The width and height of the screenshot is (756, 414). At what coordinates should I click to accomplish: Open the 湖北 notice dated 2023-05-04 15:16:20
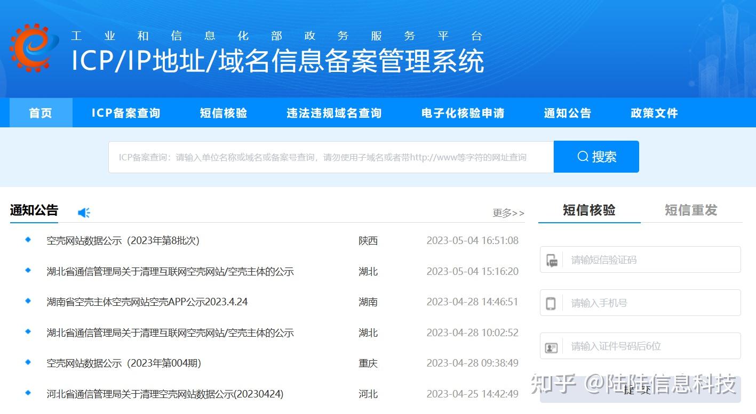tap(170, 272)
